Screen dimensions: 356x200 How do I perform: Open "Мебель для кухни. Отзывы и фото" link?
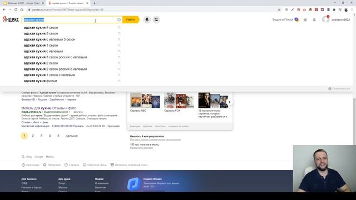click(49, 108)
